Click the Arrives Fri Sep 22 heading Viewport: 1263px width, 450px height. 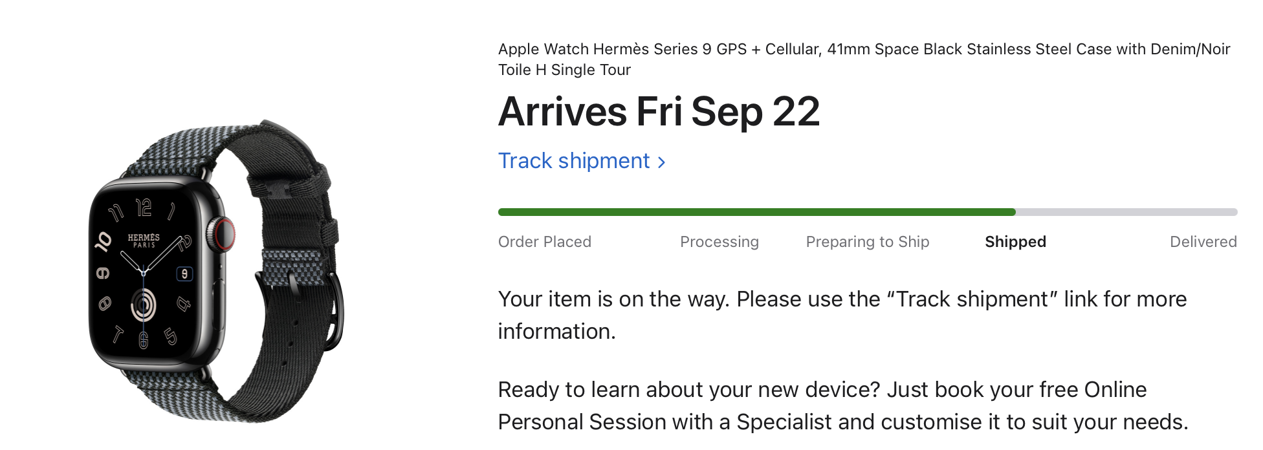click(x=659, y=112)
